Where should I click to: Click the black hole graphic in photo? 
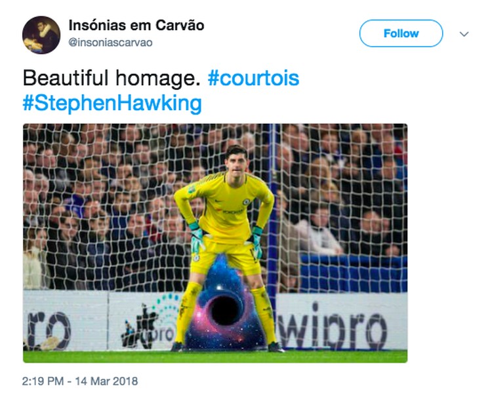click(x=224, y=310)
